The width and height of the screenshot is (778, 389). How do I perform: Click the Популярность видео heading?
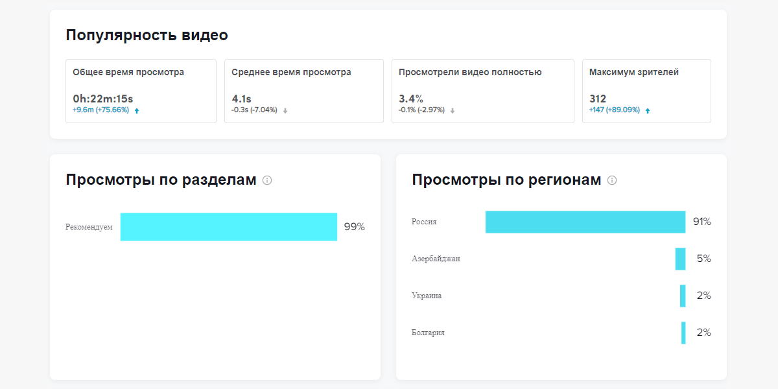147,35
